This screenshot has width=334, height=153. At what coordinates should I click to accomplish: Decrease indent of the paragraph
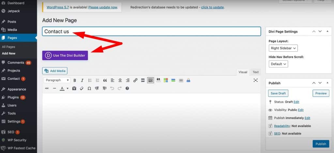coord(97,88)
